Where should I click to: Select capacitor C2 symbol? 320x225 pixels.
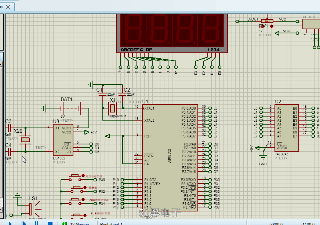123,95
